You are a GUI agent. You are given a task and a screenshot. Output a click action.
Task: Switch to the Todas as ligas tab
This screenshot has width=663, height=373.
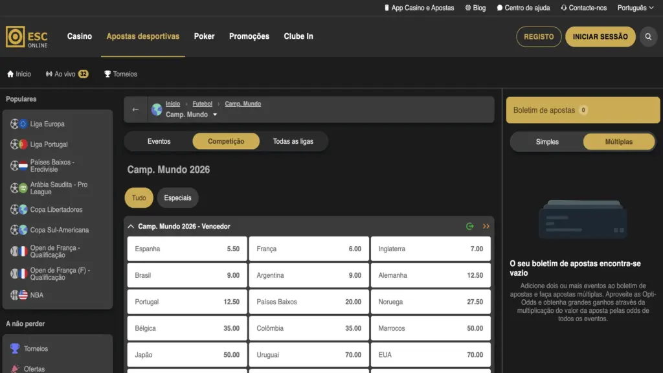(293, 141)
